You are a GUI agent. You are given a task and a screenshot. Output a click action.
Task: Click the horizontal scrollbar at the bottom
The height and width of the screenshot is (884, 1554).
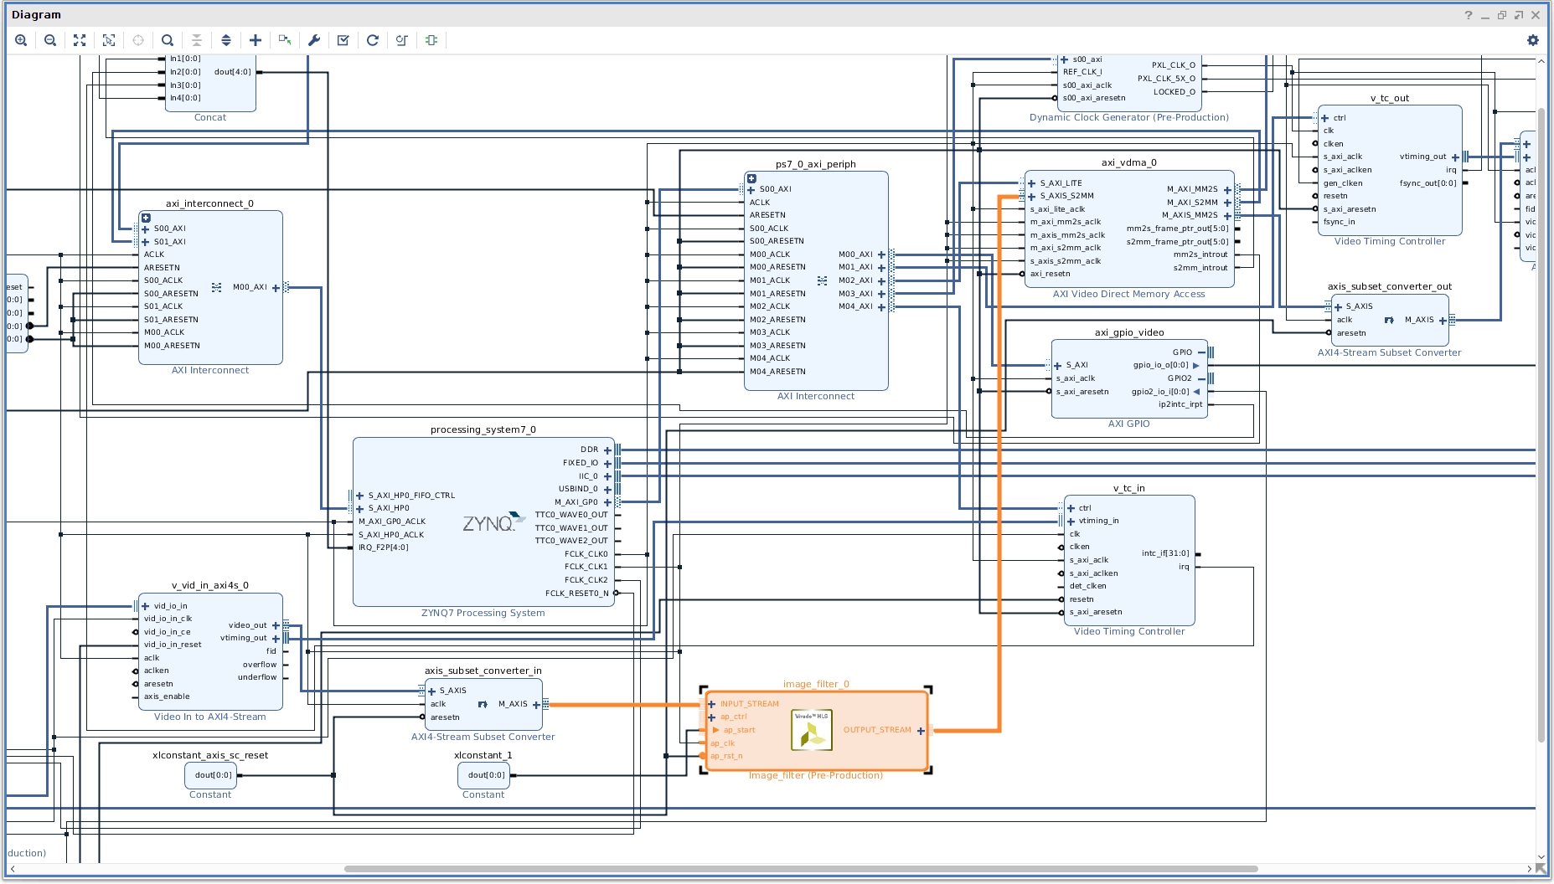800,868
